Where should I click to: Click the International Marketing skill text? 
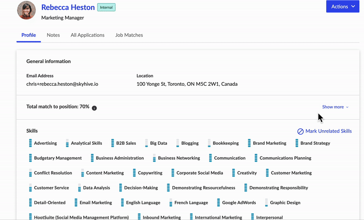218,217
